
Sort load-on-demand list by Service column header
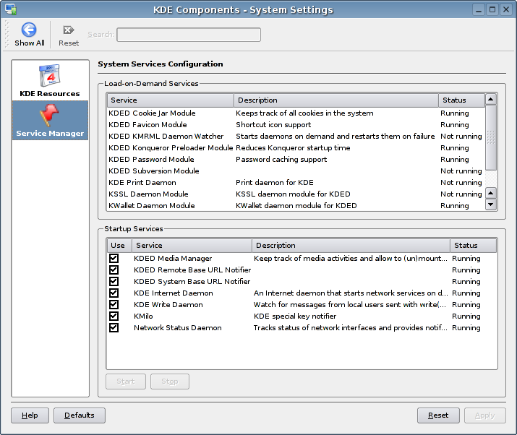coord(170,100)
